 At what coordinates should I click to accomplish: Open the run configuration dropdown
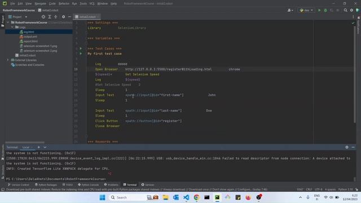pos(306,10)
